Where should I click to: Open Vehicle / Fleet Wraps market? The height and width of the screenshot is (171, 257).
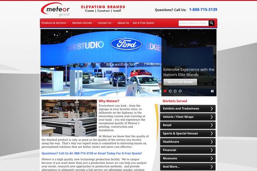point(188,117)
